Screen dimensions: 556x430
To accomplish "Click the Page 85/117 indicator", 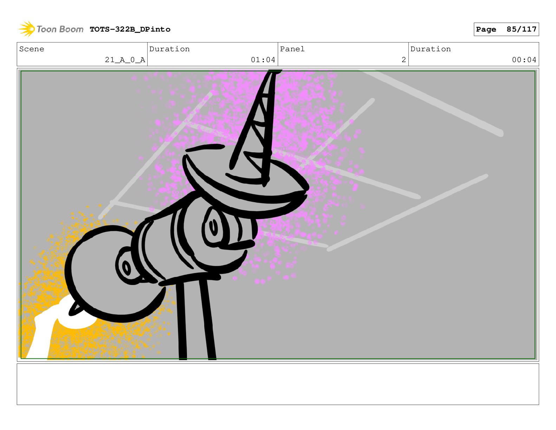I will tap(506, 29).
